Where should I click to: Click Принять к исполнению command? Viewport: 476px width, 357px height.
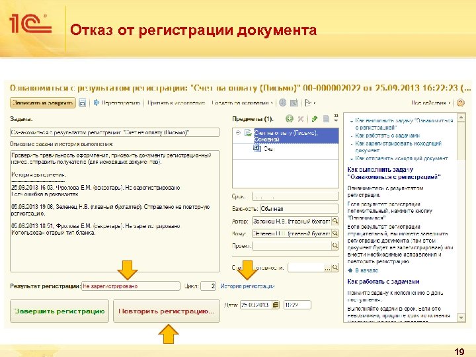(x=177, y=103)
